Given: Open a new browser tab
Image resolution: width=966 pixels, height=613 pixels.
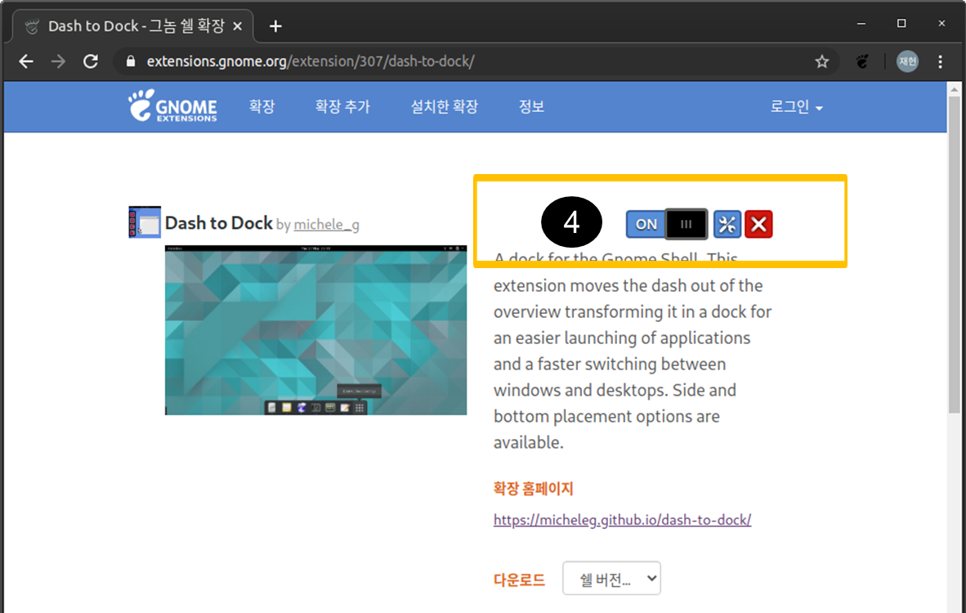Looking at the screenshot, I should coord(275,26).
